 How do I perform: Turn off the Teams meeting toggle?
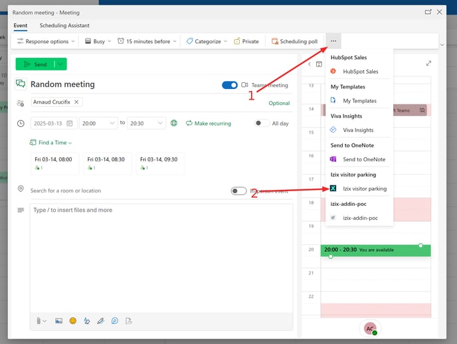point(230,85)
